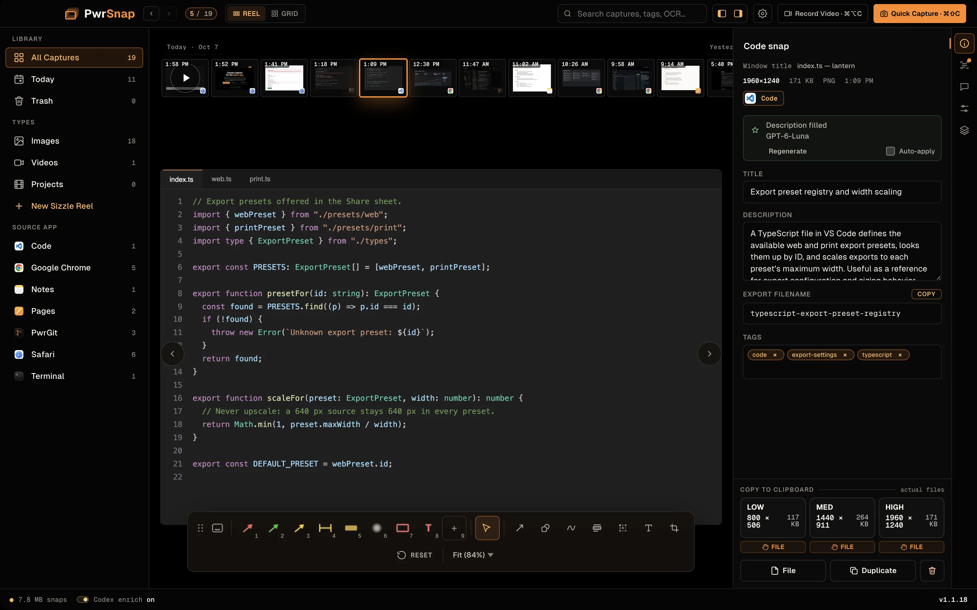
Task: Filter by Google Chrome source app
Action: pyautogui.click(x=74, y=268)
